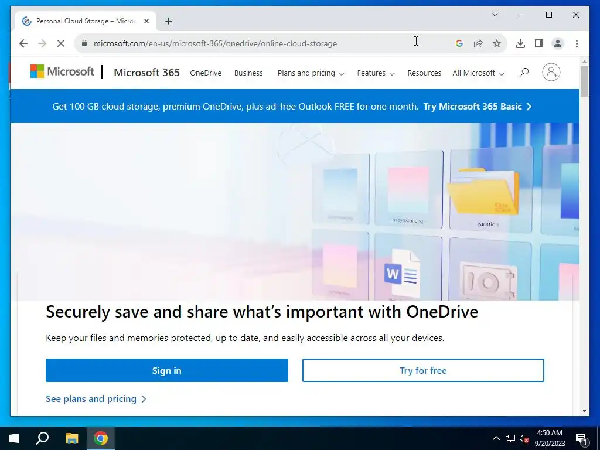The width and height of the screenshot is (600, 450).
Task: Open Resources nav item
Action: point(424,73)
